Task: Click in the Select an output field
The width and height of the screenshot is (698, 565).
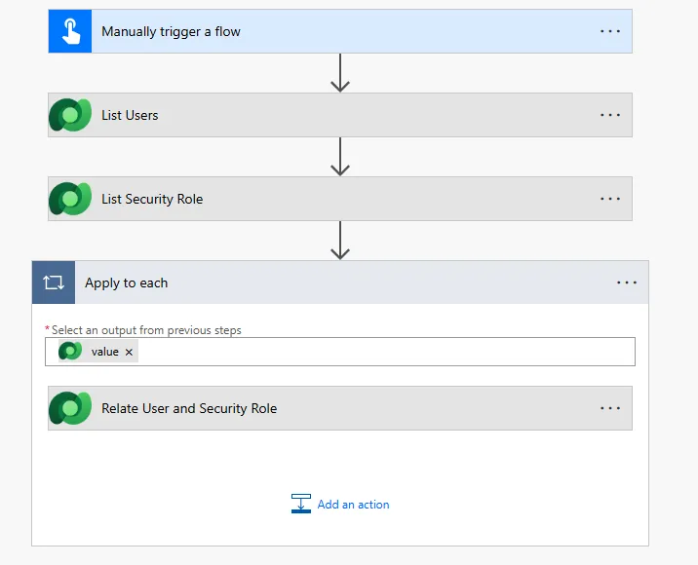Action: coord(340,352)
